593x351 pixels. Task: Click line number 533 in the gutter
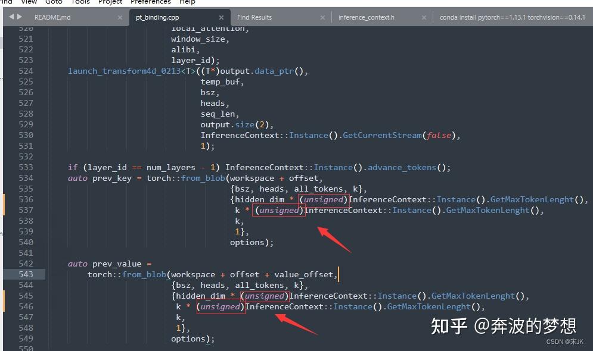(x=26, y=167)
